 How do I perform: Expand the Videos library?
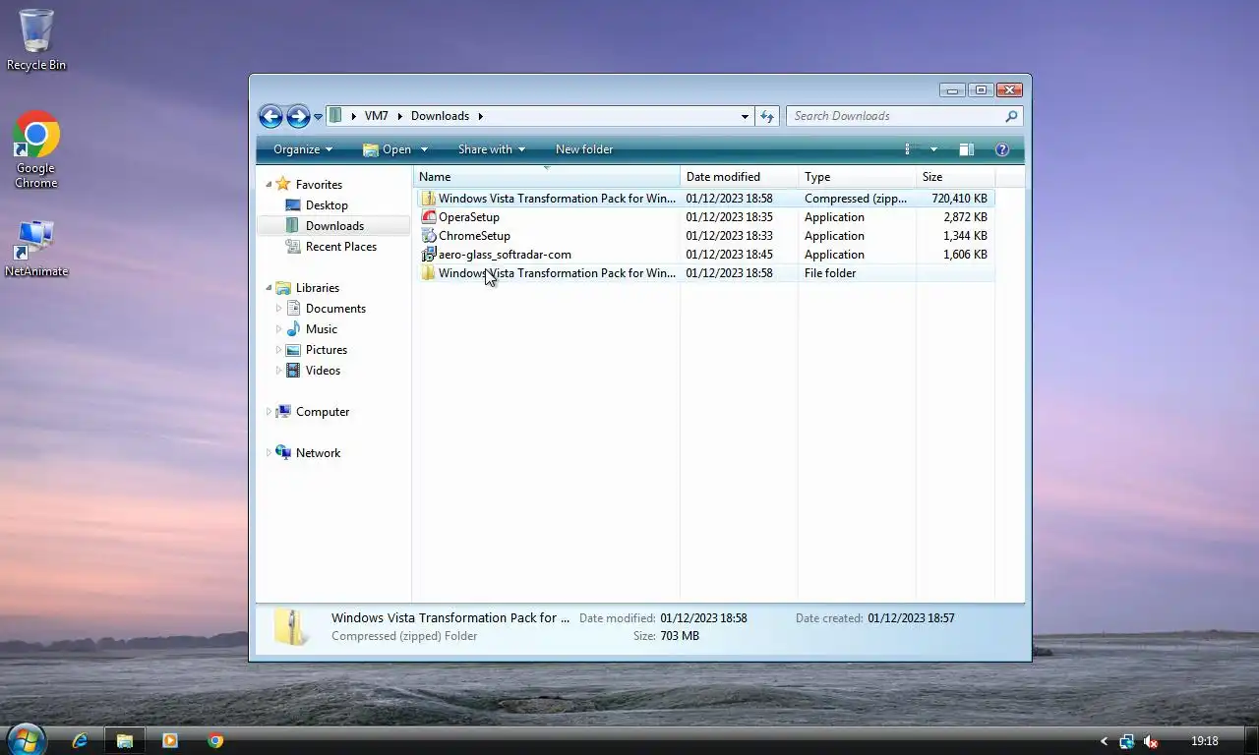[x=278, y=371]
